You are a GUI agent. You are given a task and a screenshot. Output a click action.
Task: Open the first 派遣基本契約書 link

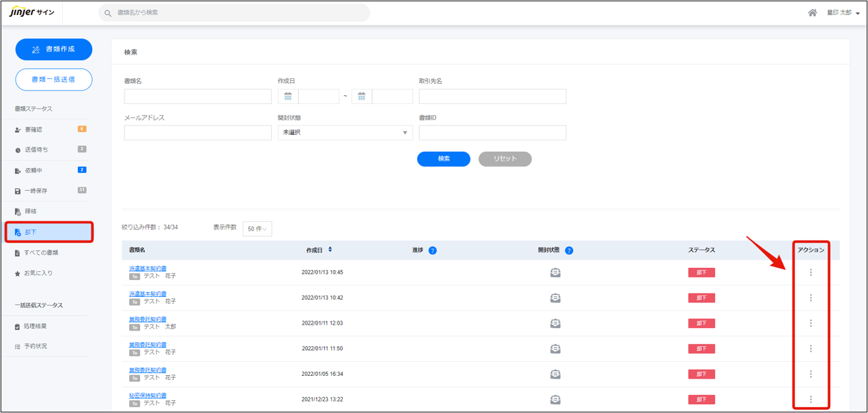point(147,269)
